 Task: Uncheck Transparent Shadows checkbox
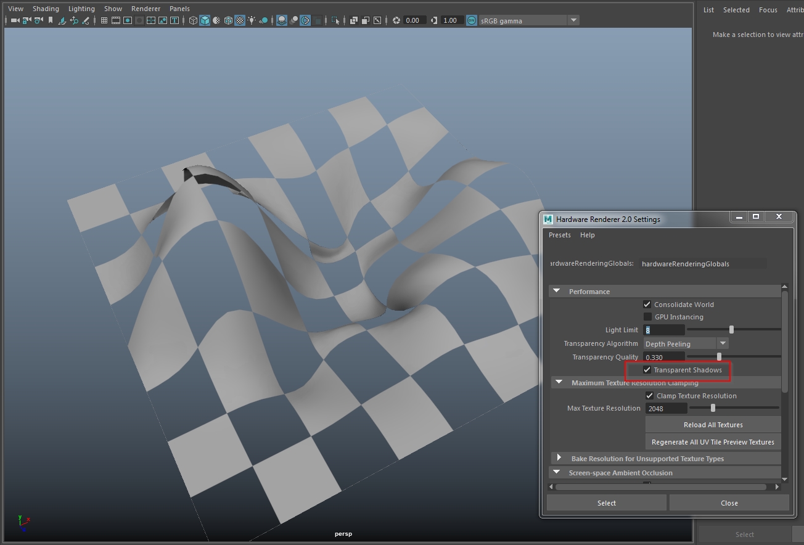[x=647, y=370]
